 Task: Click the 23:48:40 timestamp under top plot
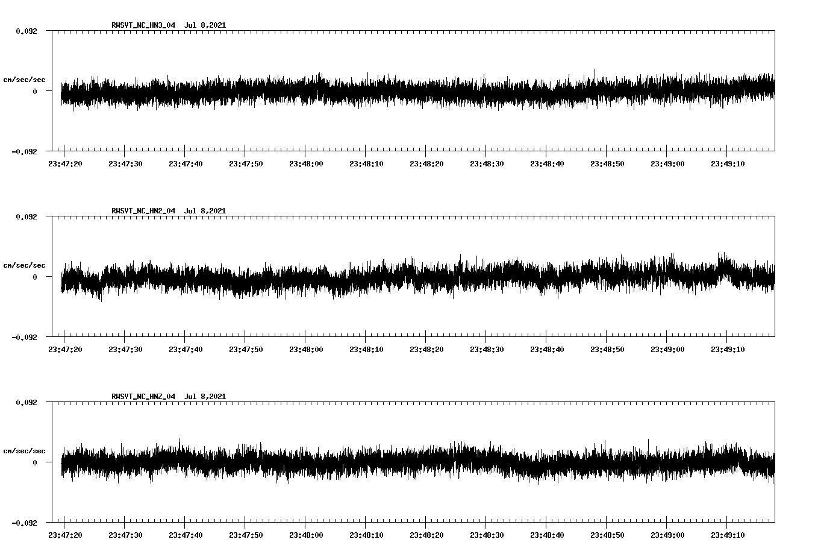tap(546, 162)
